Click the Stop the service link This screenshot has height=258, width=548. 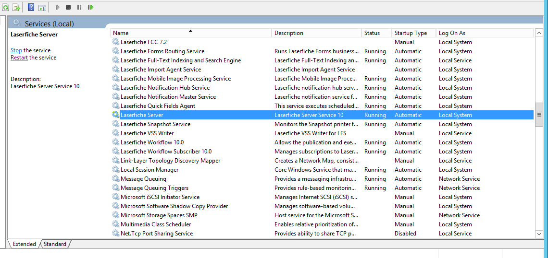16,50
